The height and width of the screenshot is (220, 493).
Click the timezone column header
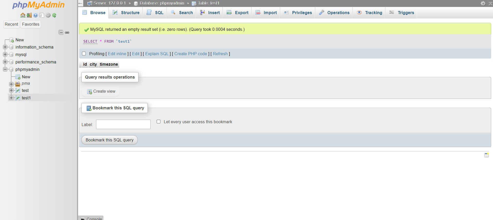click(x=109, y=64)
